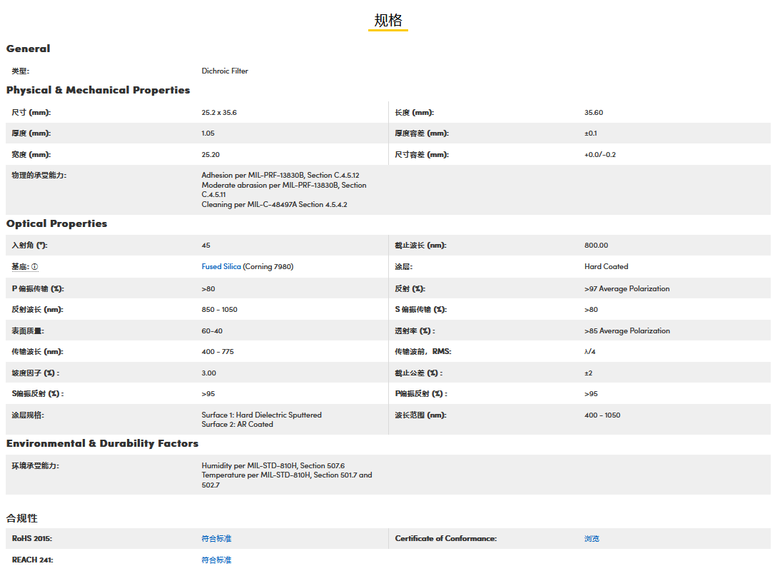Click the Surface 2: AR Coated text
This screenshot has height=586, width=775.
(x=237, y=425)
